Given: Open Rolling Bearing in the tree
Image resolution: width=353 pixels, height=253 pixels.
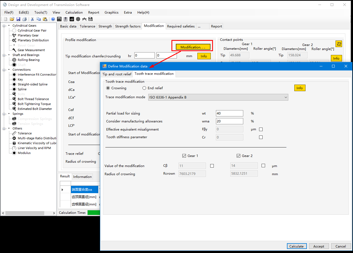Looking at the screenshot, I should click(x=28, y=60).
